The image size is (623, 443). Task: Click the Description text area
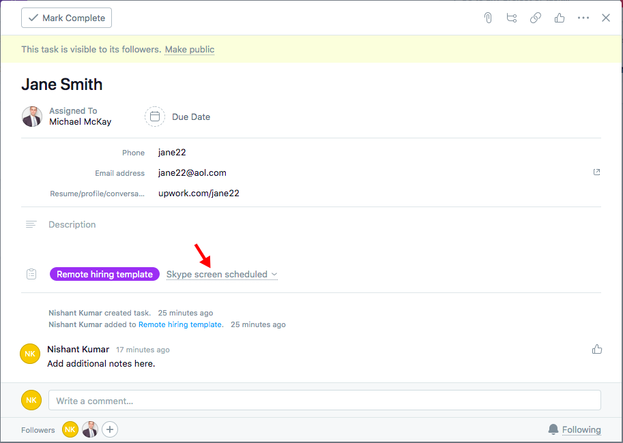tap(72, 225)
